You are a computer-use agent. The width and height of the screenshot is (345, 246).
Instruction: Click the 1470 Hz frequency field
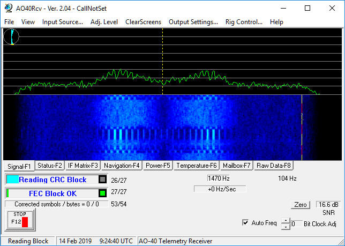[x=219, y=178]
